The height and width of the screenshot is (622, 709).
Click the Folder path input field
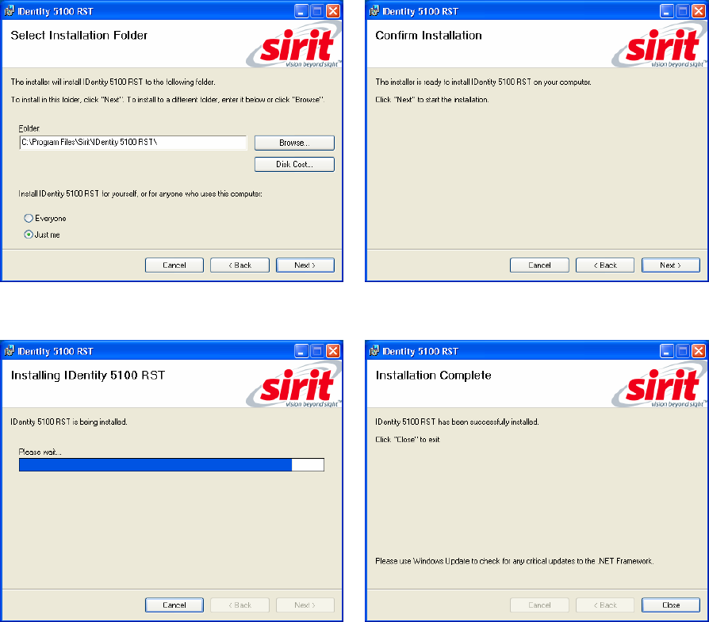(x=133, y=143)
